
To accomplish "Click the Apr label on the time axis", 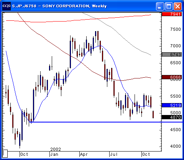I will click(84, 154).
